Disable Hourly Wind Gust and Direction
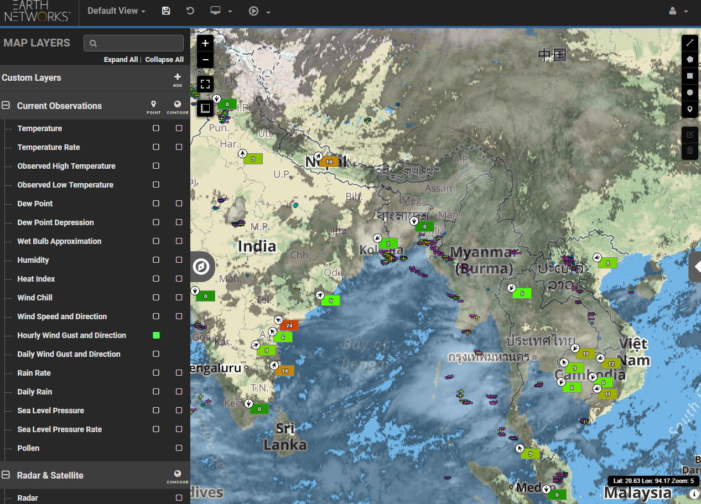The width and height of the screenshot is (701, 504). coord(155,335)
